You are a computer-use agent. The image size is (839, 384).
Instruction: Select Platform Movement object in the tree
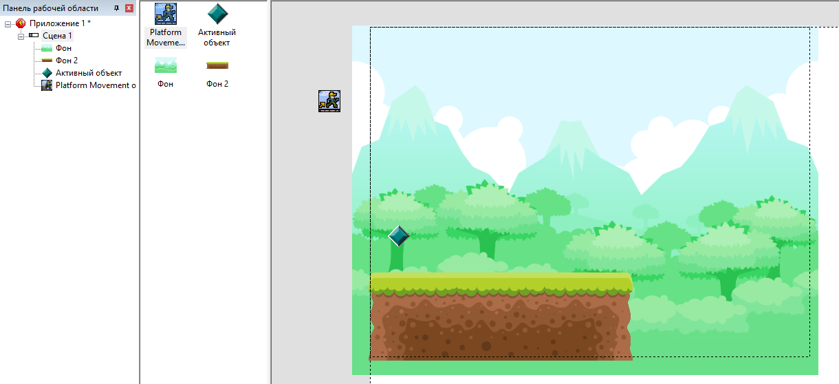point(95,85)
